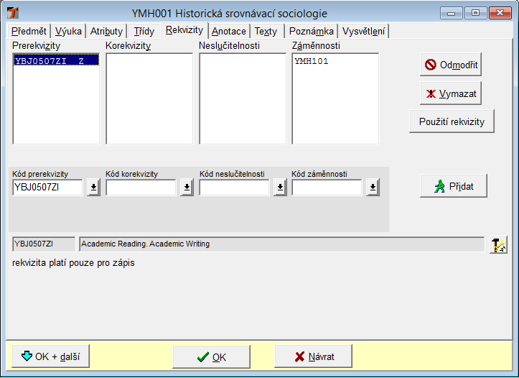Click the application logo icon in title bar

[12, 13]
